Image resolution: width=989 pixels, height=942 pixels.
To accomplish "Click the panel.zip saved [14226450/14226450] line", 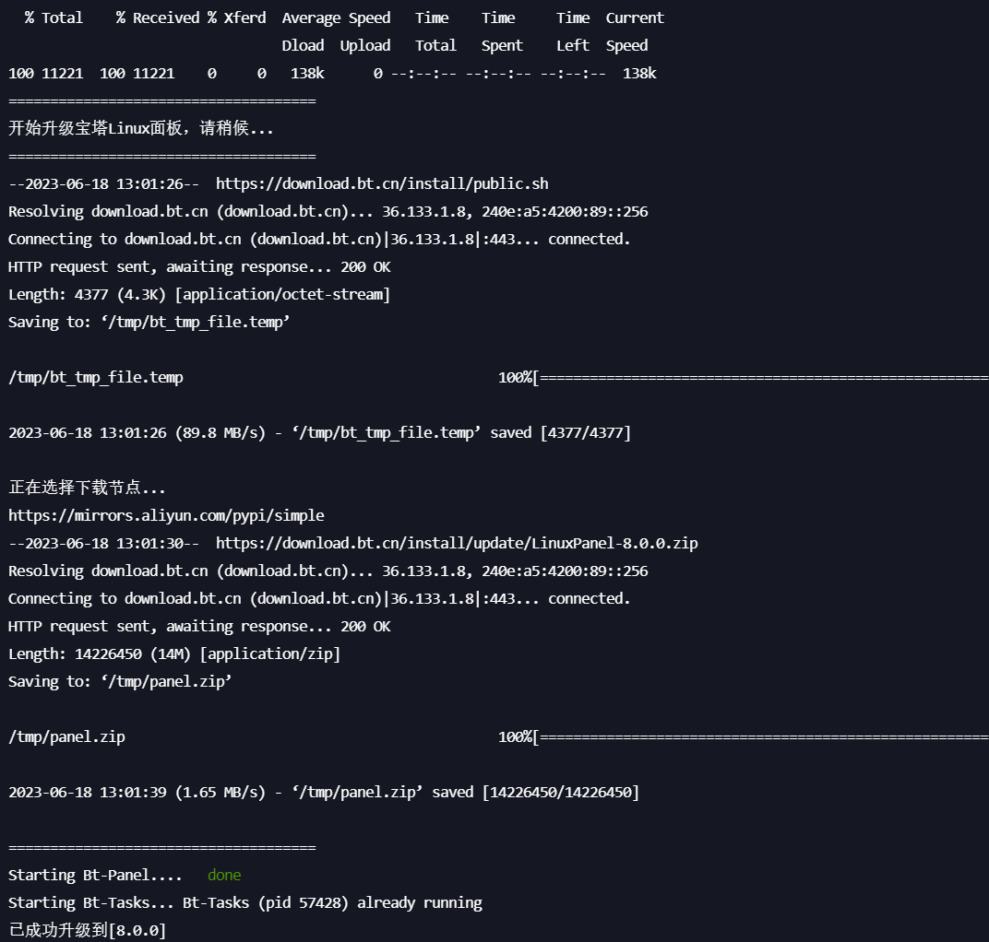I will click(324, 792).
